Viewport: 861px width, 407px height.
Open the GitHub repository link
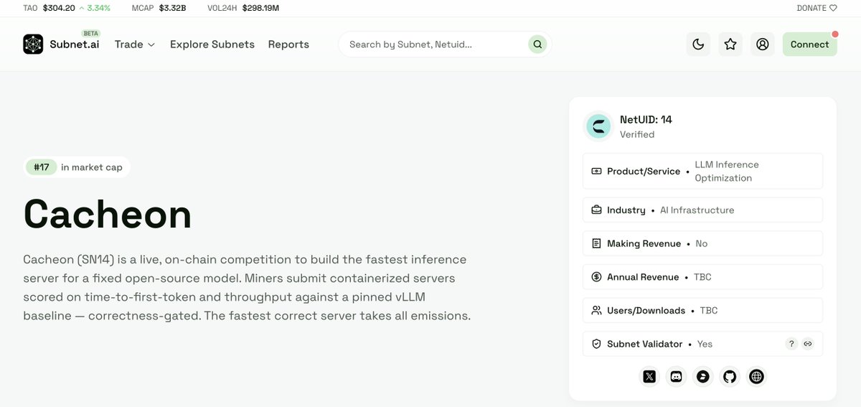[x=730, y=376]
